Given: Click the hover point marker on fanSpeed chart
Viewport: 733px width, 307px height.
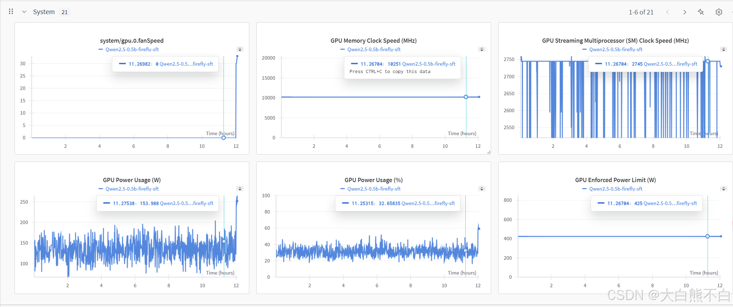Looking at the screenshot, I should [x=224, y=138].
